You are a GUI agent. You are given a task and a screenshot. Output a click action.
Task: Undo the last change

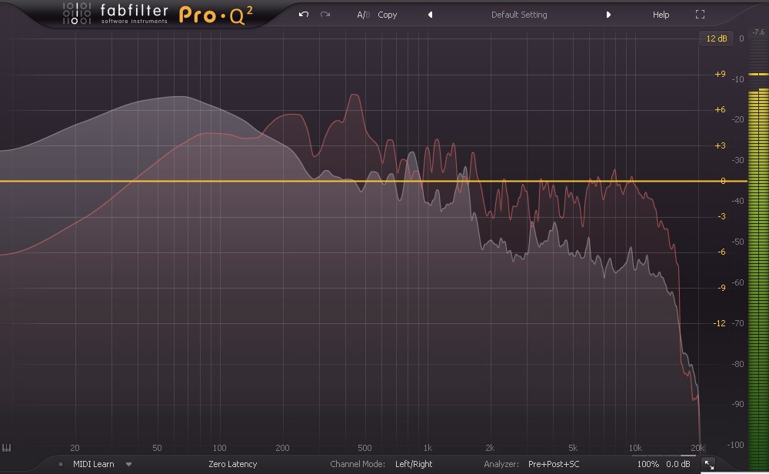(x=304, y=14)
